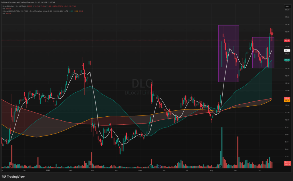This screenshot has height=181, width=293.
Task: Open the USD currency selector
Action: point(287,6)
